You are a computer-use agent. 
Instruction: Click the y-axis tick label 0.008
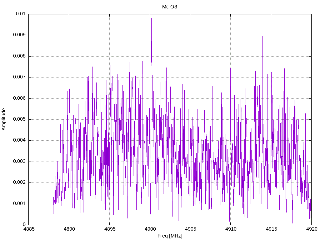pyautogui.click(x=19, y=56)
